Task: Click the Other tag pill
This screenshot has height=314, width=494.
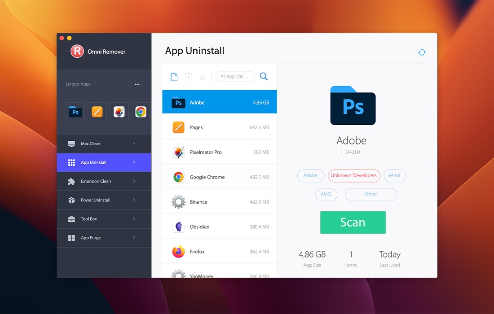Action: tap(371, 194)
